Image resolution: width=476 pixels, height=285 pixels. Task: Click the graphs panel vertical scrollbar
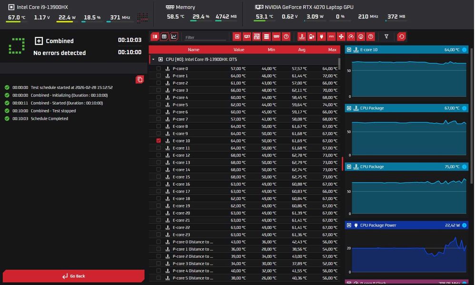click(x=471, y=115)
